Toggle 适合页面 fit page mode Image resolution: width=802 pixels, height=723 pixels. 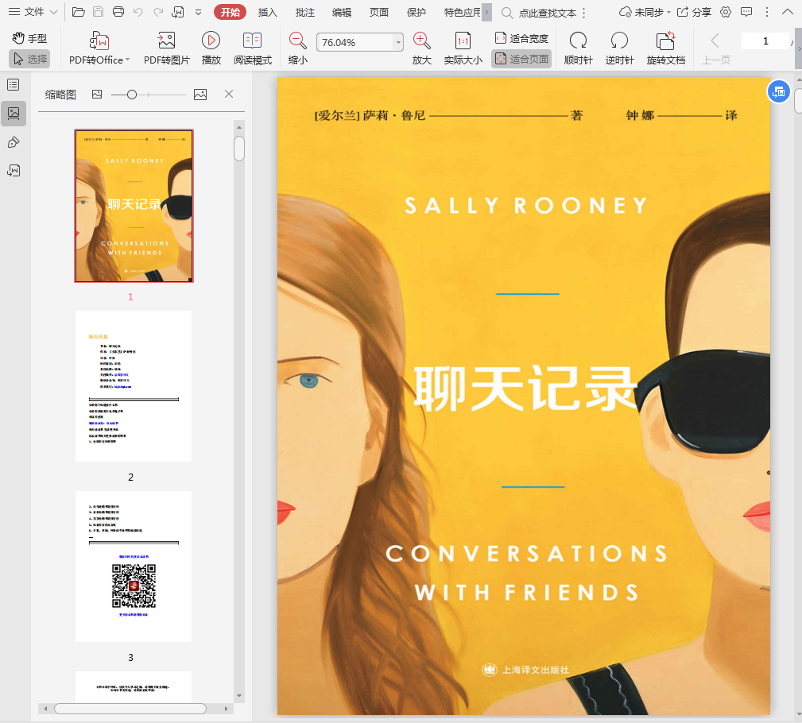pyautogui.click(x=521, y=59)
